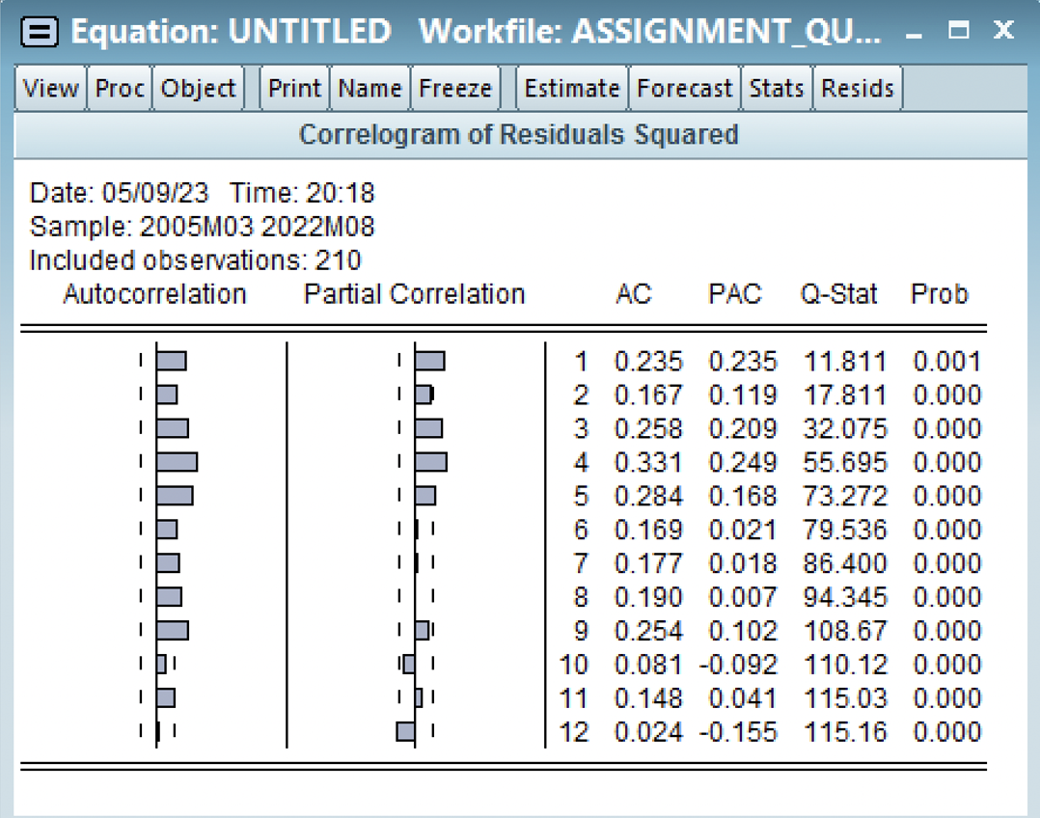Viewport: 1040px width, 818px height.
Task: Show equation Stats view
Action: (x=776, y=88)
